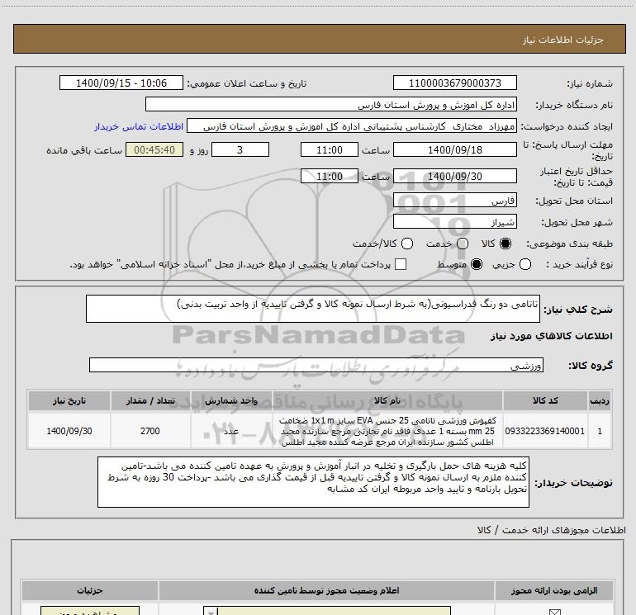
Task: Click the نام کالا column header
Action: coord(387,400)
